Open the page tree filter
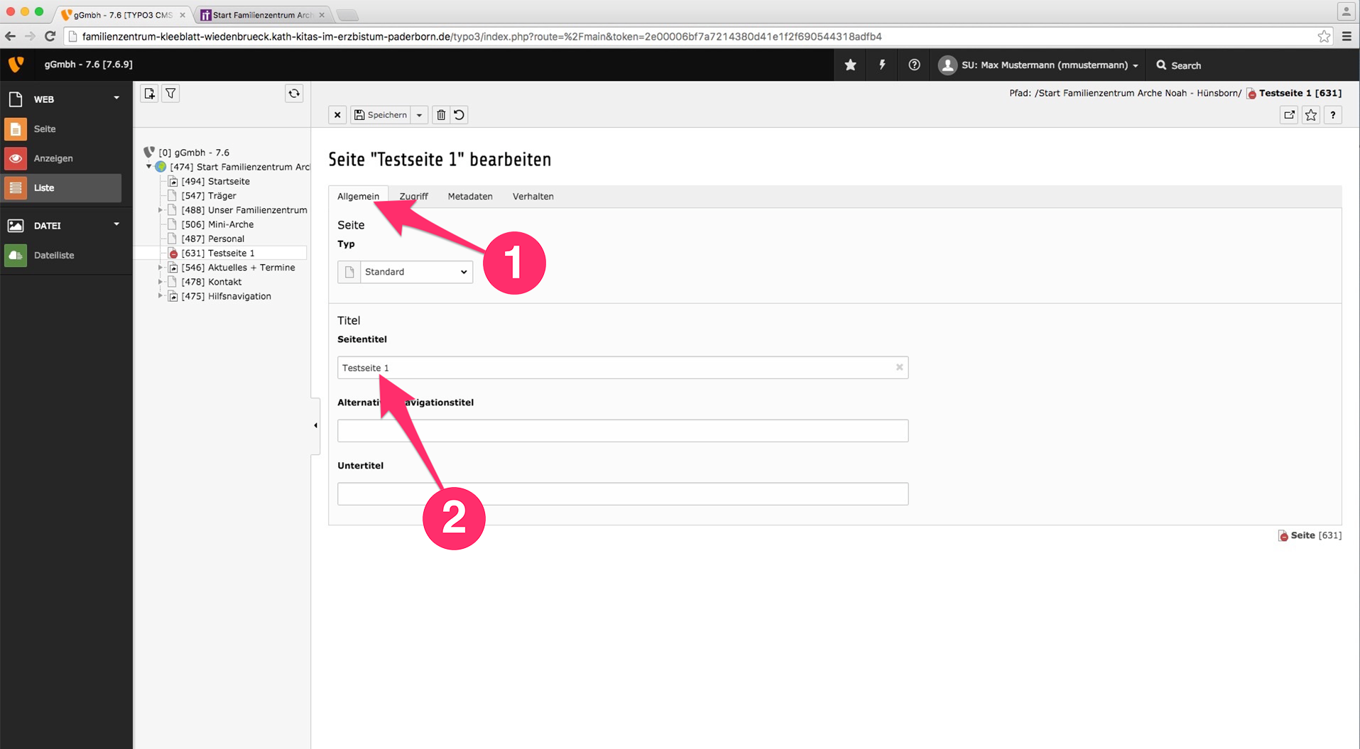 click(x=170, y=94)
